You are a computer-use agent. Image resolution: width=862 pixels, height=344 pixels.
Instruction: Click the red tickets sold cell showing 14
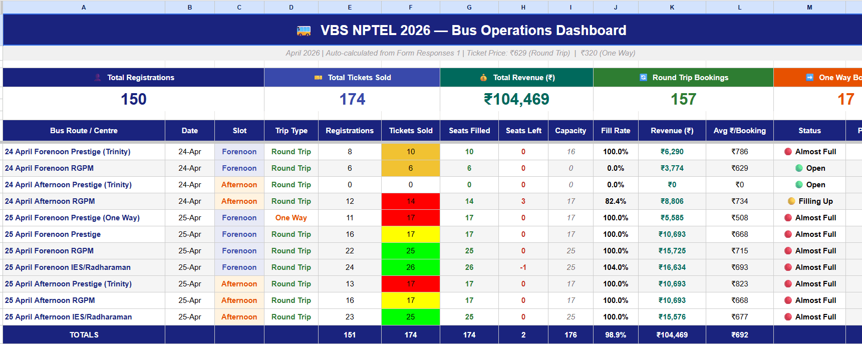(411, 201)
